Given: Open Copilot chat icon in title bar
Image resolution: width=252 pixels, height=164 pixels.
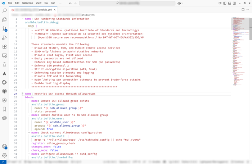Looking at the screenshot, I should point(179,3).
